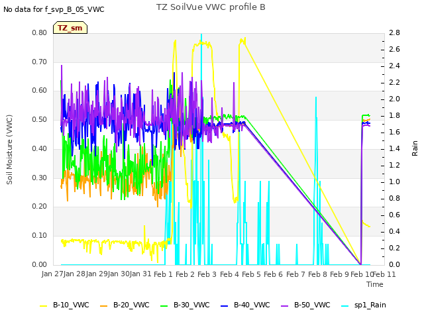Click the TZ_sm label box

tap(70, 28)
